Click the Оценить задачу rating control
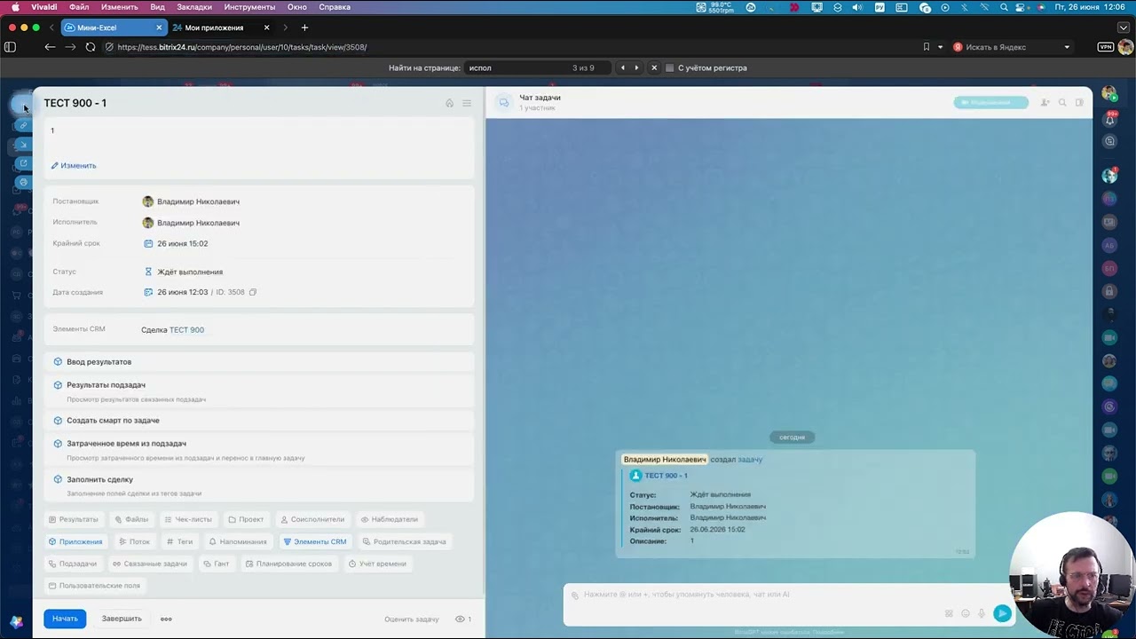Viewport: 1136px width, 639px height. tap(412, 619)
